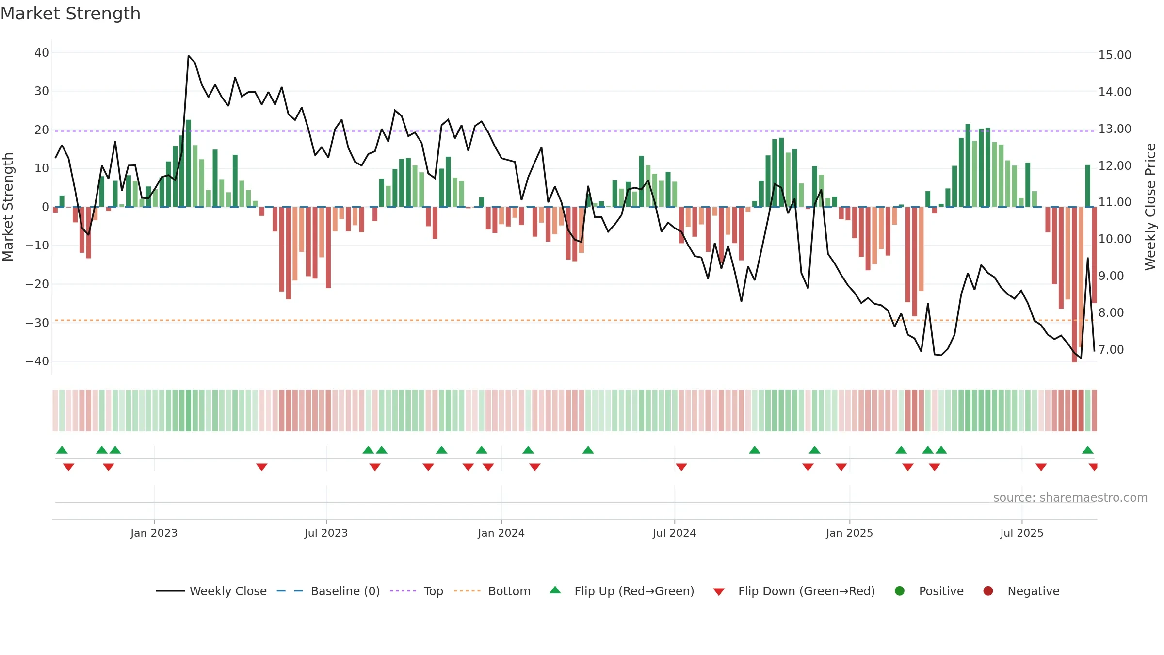Toggle Flip Down (Green→Red) legend entry

794,591
